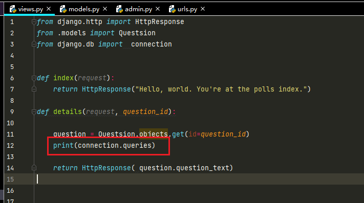Click the highlighted objects word on line 11
This screenshot has height=203, width=364.
(x=154, y=134)
